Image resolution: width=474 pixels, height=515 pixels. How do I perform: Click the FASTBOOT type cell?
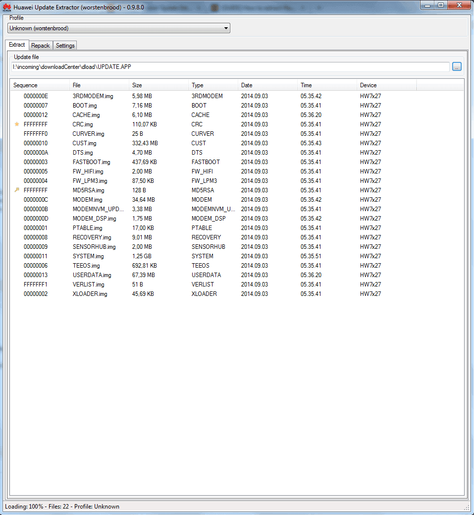[206, 162]
